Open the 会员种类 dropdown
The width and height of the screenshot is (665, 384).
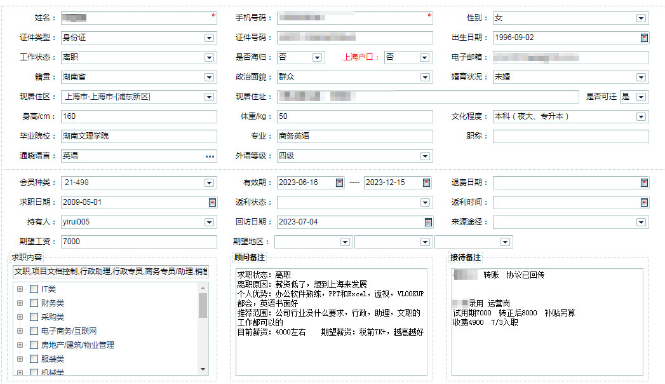point(209,183)
